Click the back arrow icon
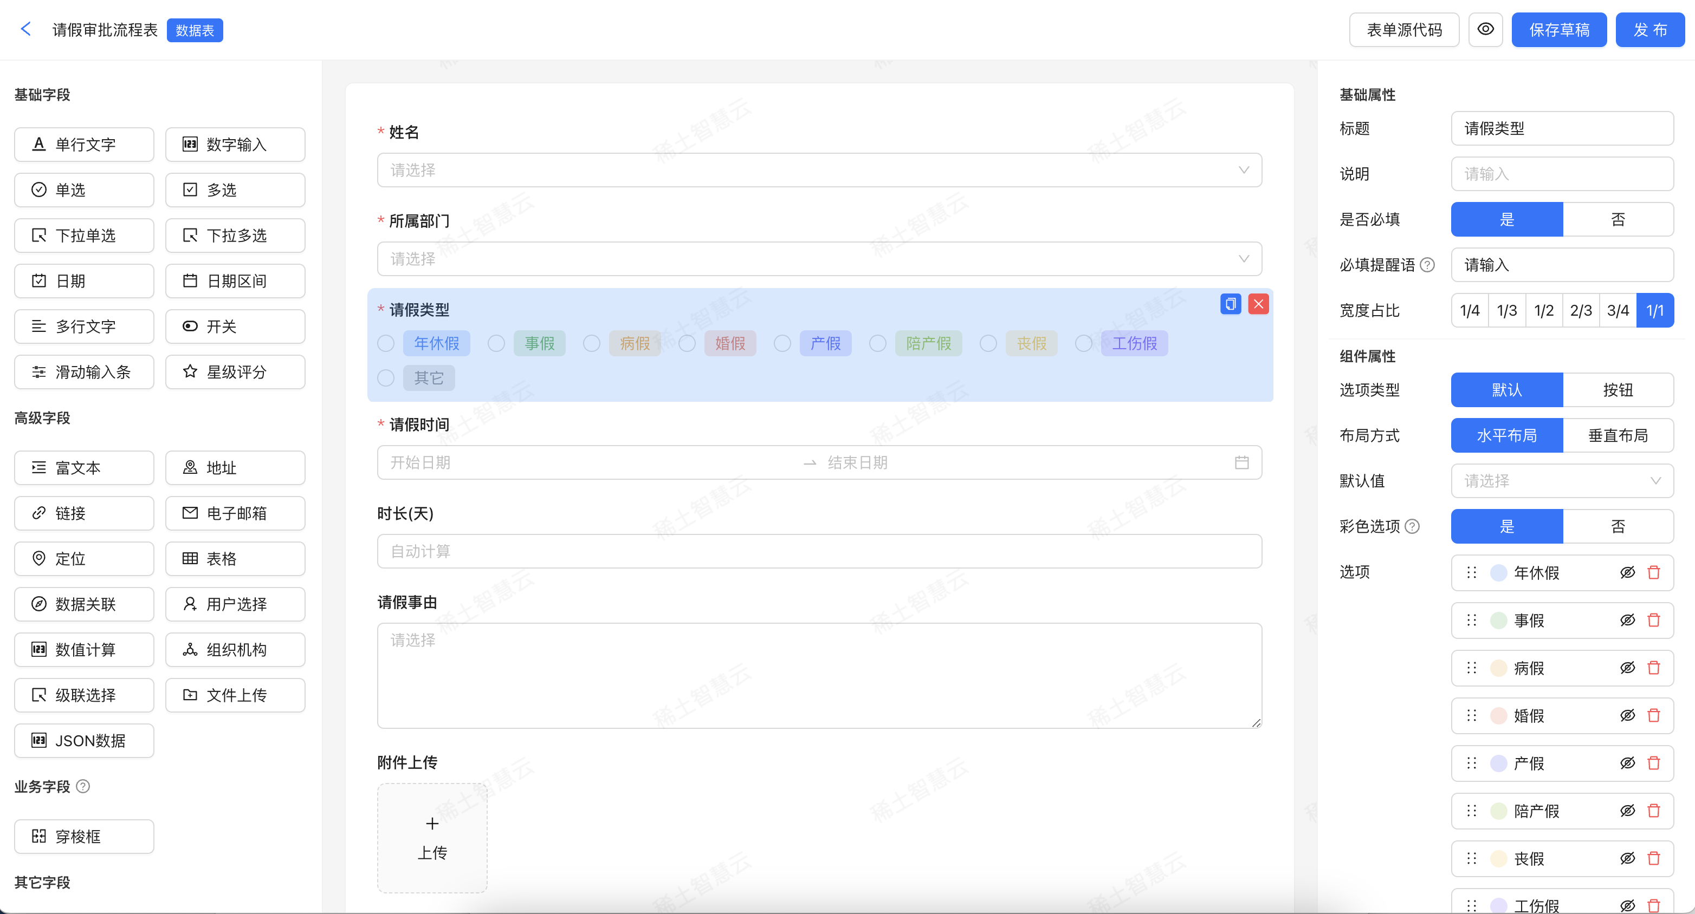 point(25,29)
